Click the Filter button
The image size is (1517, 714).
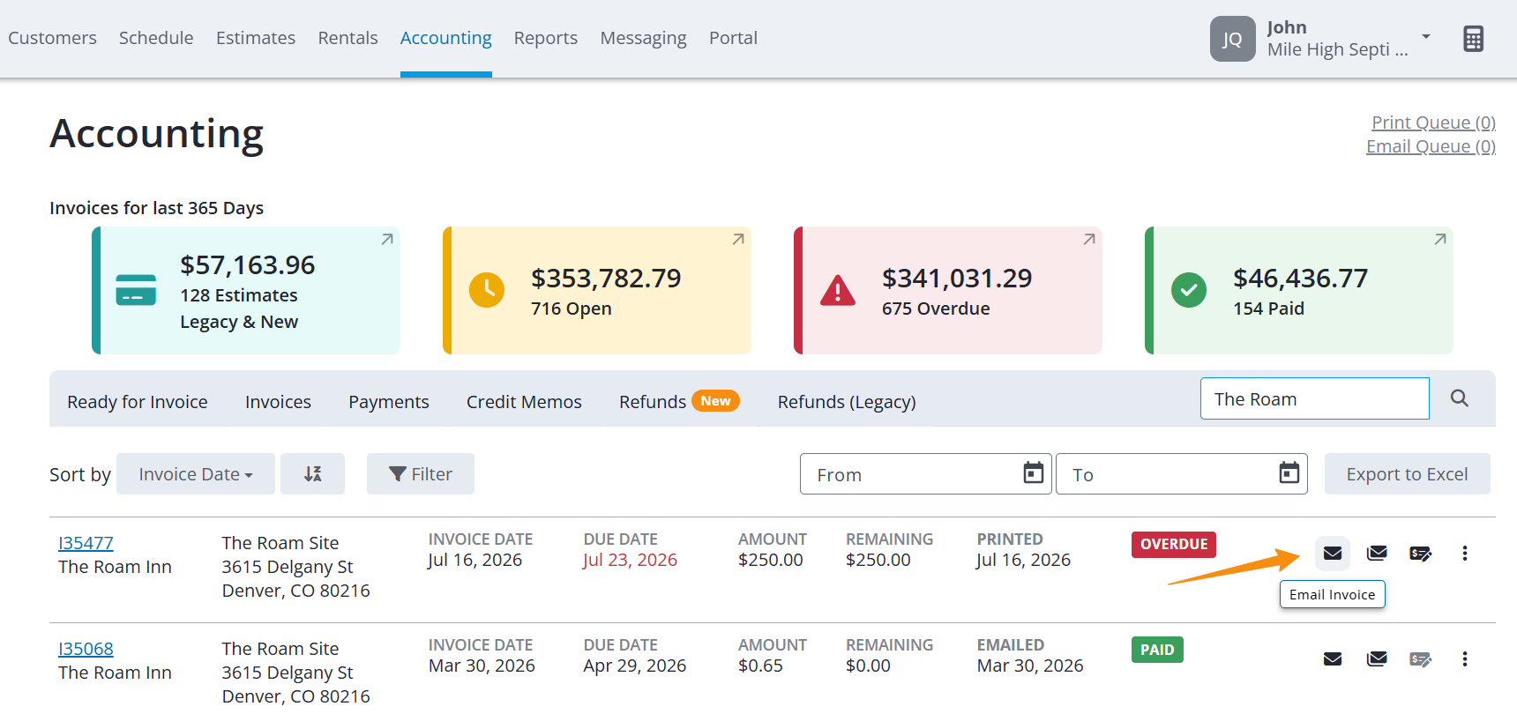[x=421, y=474]
